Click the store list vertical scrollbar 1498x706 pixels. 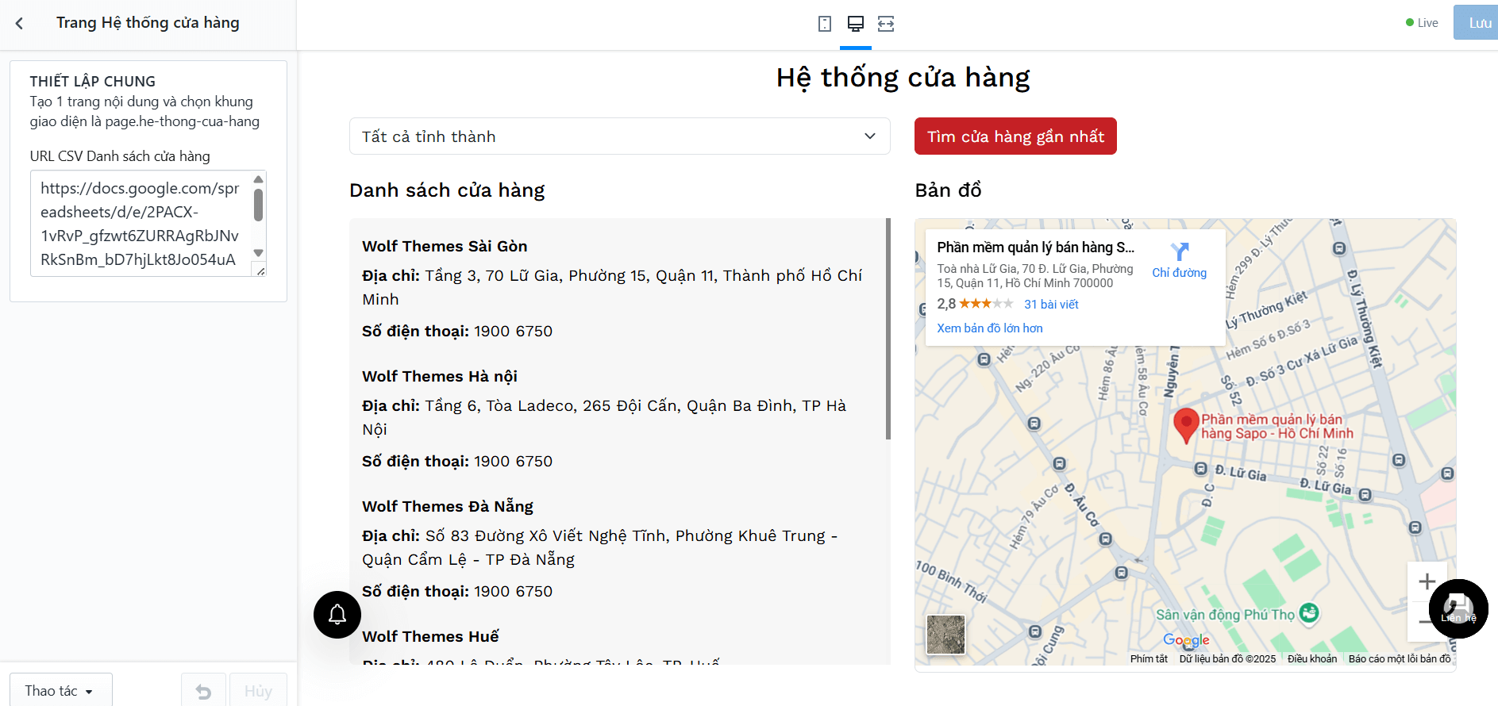[x=888, y=328]
